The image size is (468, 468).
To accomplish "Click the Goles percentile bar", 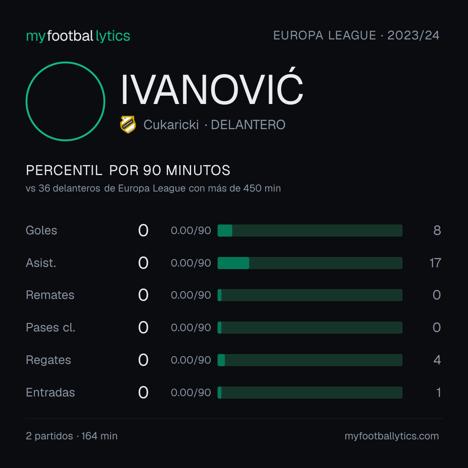I will tap(310, 231).
